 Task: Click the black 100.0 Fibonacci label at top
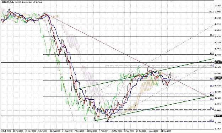(211, 12)
